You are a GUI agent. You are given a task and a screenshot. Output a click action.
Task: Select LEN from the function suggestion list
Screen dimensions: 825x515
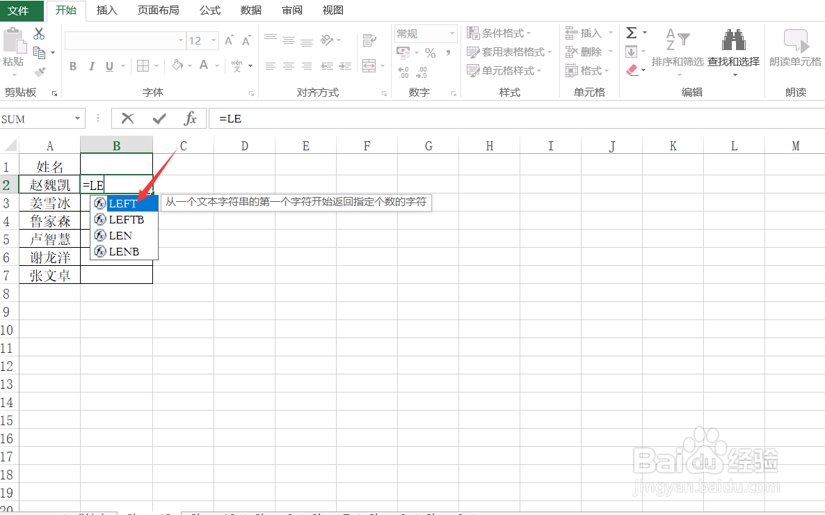[x=119, y=235]
